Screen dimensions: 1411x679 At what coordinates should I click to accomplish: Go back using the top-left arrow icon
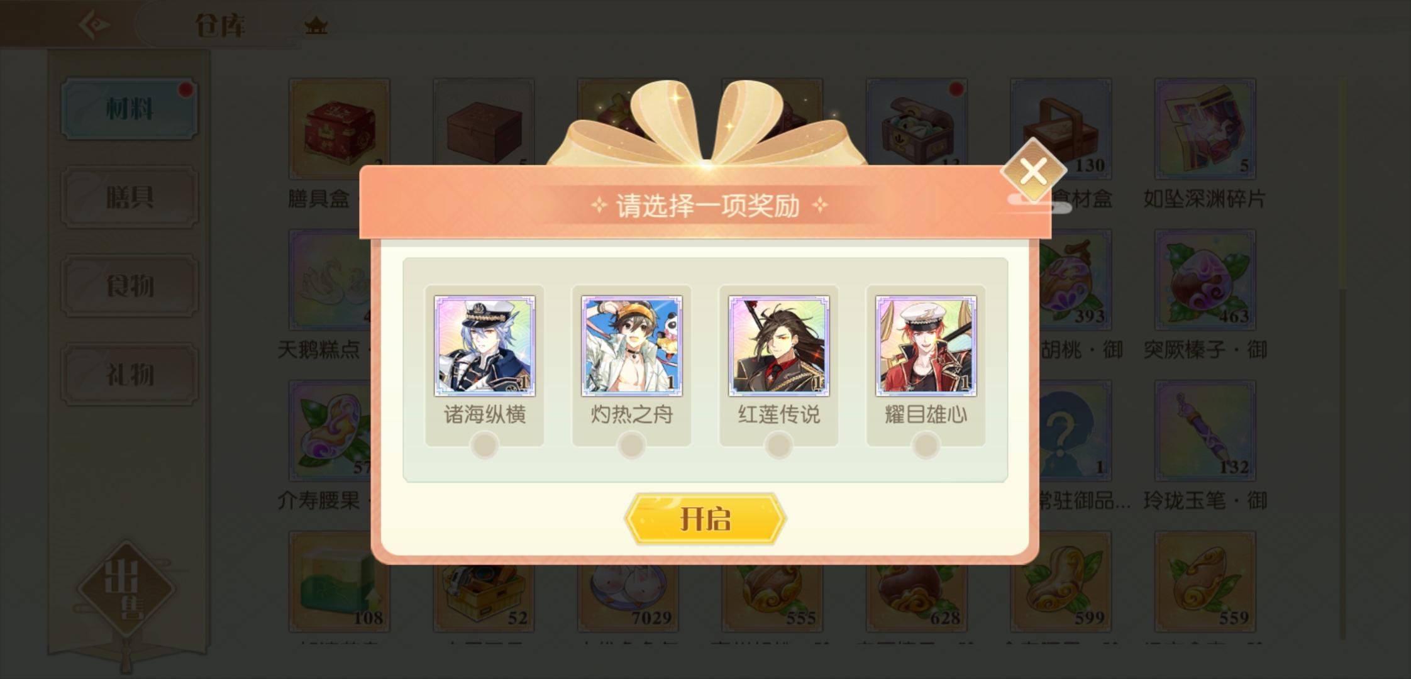94,25
